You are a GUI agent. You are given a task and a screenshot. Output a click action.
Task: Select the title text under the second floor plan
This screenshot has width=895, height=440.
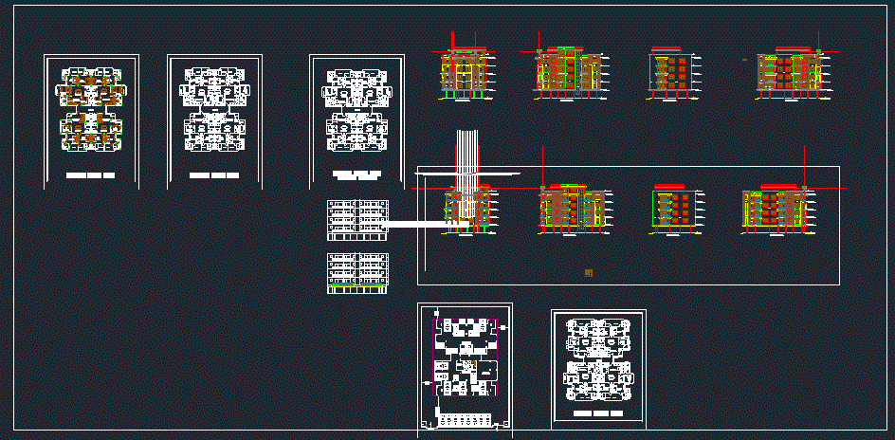point(213,175)
